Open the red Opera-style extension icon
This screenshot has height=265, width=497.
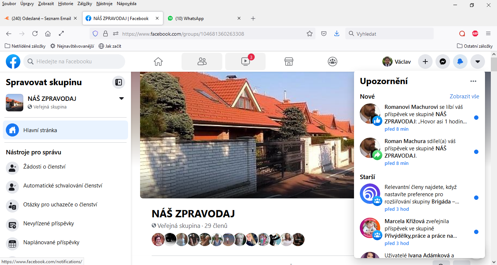coord(462,33)
